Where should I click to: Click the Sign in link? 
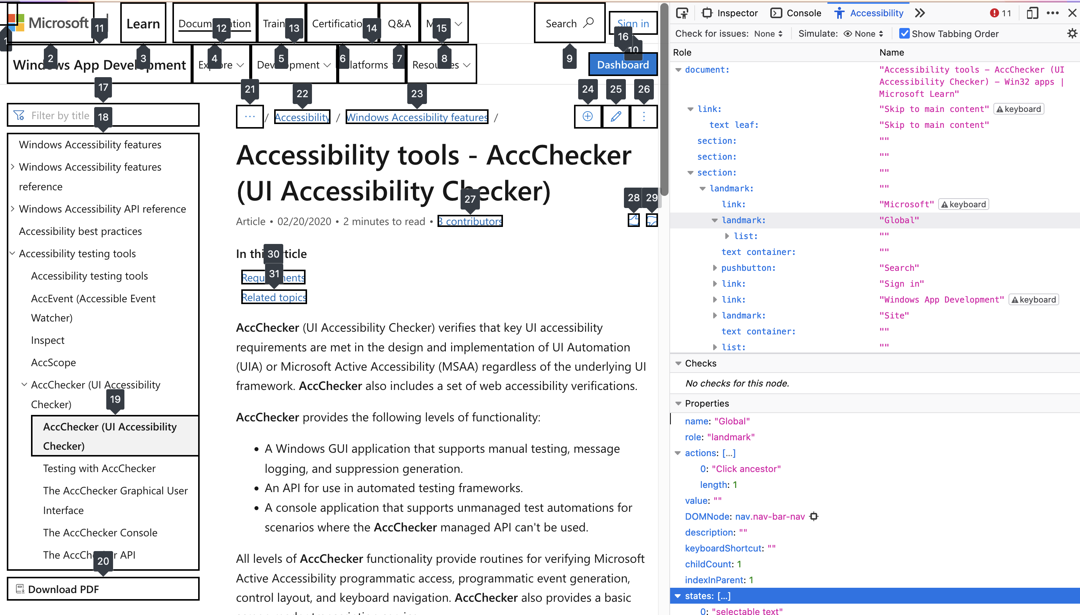pyautogui.click(x=633, y=23)
